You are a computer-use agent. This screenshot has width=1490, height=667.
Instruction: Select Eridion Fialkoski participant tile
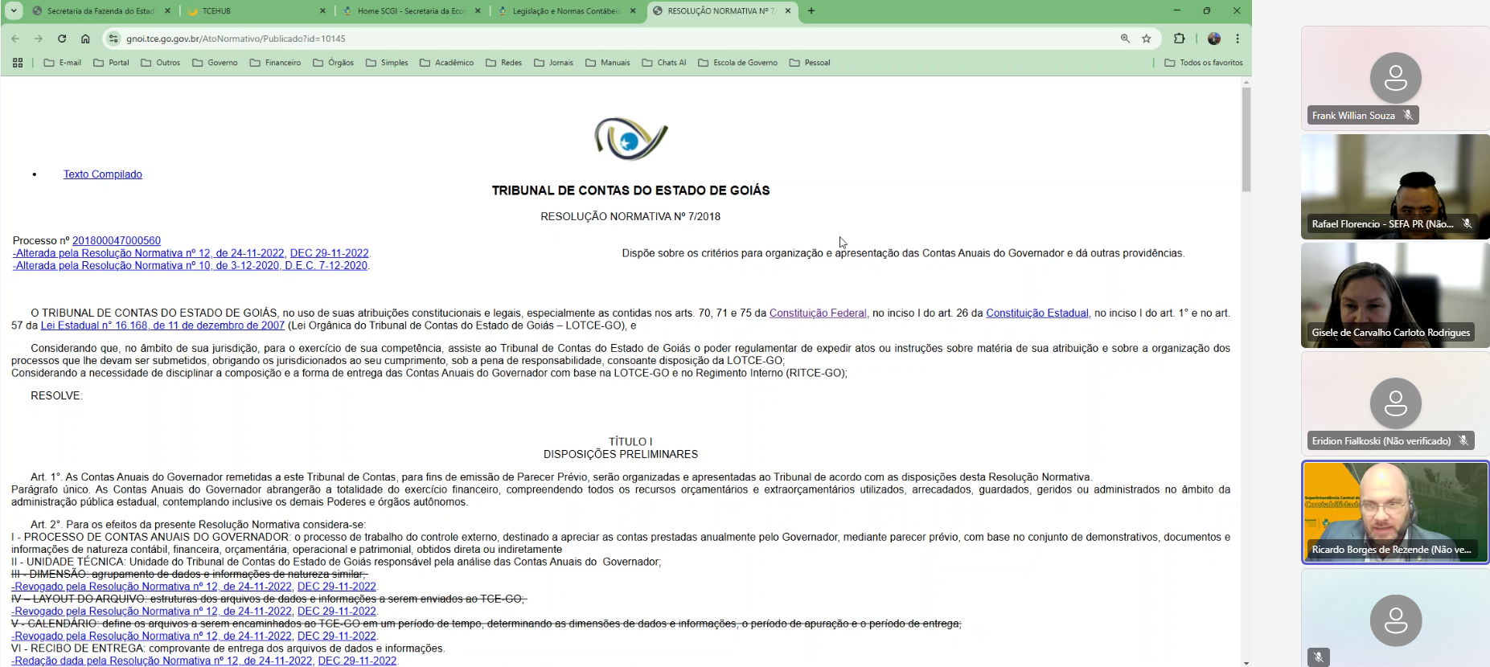pos(1395,403)
